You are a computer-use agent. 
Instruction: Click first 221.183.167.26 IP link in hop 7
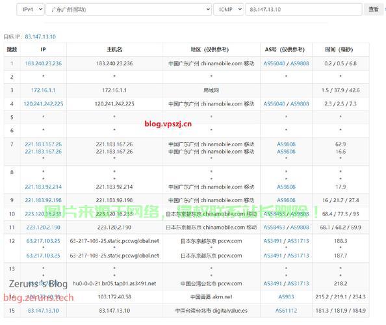[44, 144]
